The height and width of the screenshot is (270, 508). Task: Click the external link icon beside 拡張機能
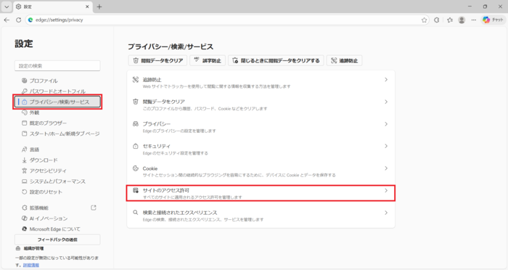(94, 208)
